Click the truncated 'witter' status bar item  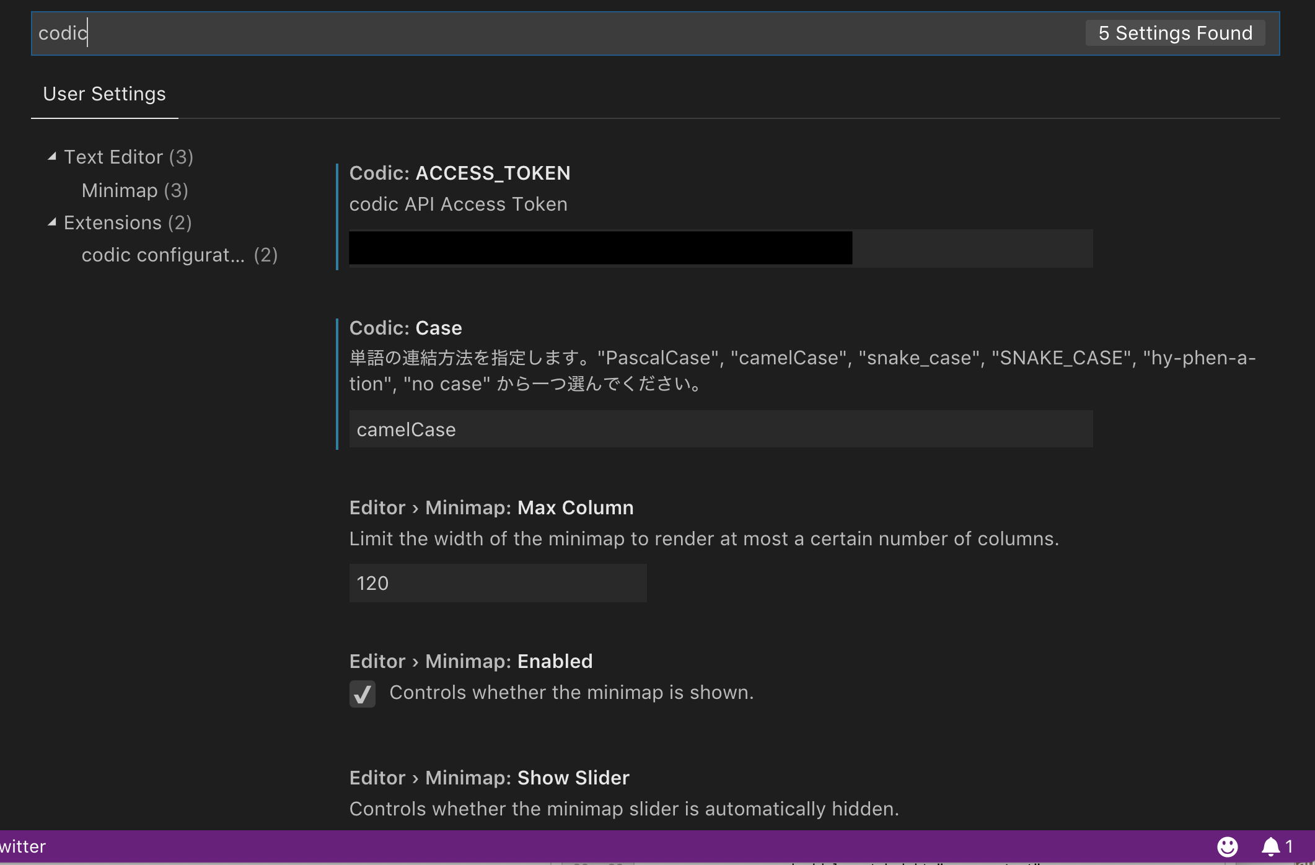pyautogui.click(x=23, y=846)
